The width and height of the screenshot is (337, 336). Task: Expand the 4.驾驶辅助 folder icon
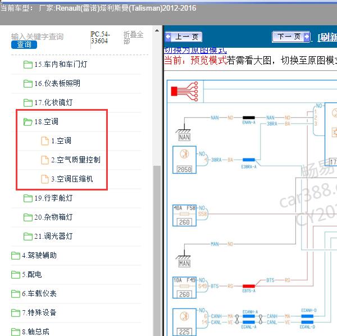click(16, 256)
